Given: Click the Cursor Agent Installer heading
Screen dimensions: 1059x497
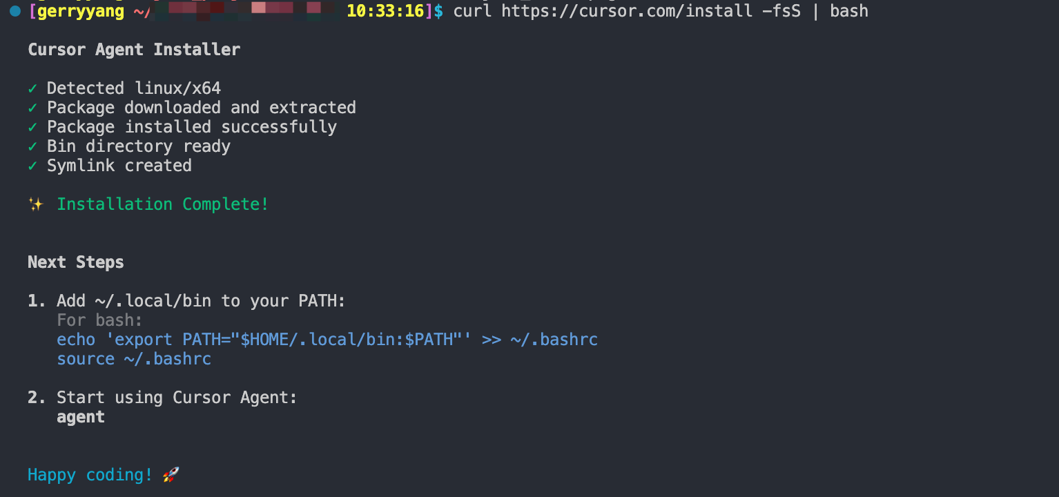Looking at the screenshot, I should click(134, 50).
